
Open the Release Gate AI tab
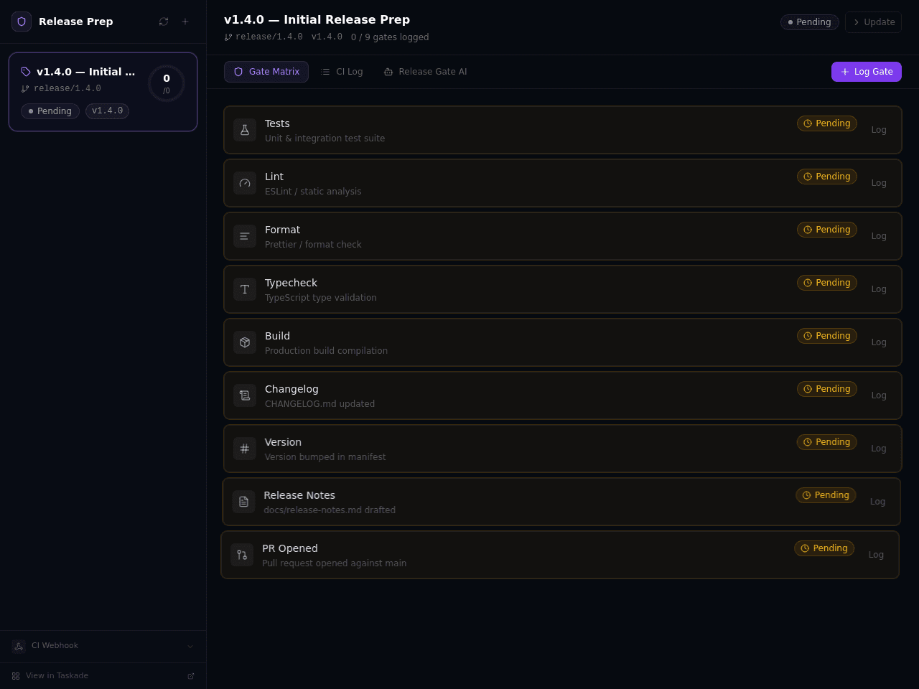tap(425, 72)
